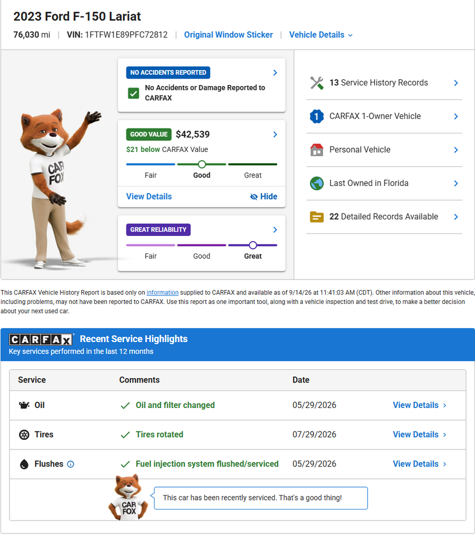Click the 76,030 mi mileage text

coord(31,35)
